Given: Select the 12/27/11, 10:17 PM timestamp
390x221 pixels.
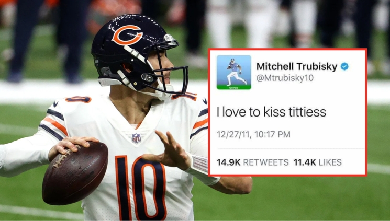Looking at the screenshot, I should click(253, 135).
